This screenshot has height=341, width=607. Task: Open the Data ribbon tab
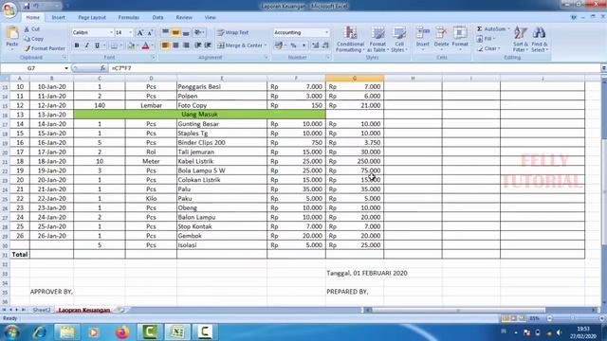point(157,17)
